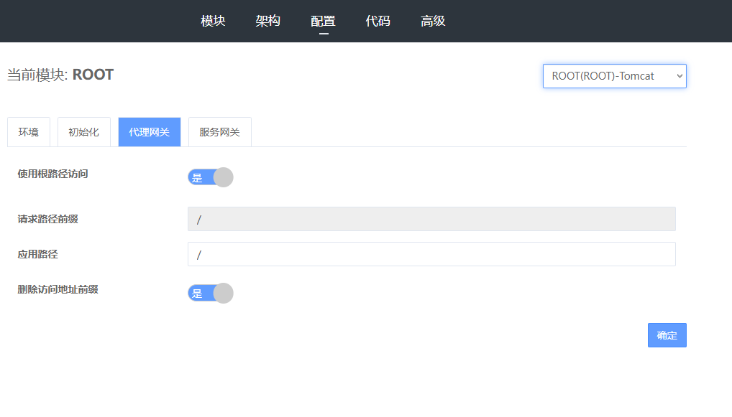
Task: Click the 请求路径前缀 label text
Action: [x=47, y=219]
